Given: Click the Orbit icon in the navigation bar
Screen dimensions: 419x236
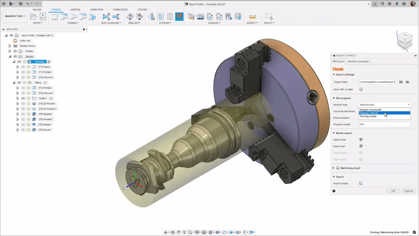Looking at the screenshot, I should 165,232.
